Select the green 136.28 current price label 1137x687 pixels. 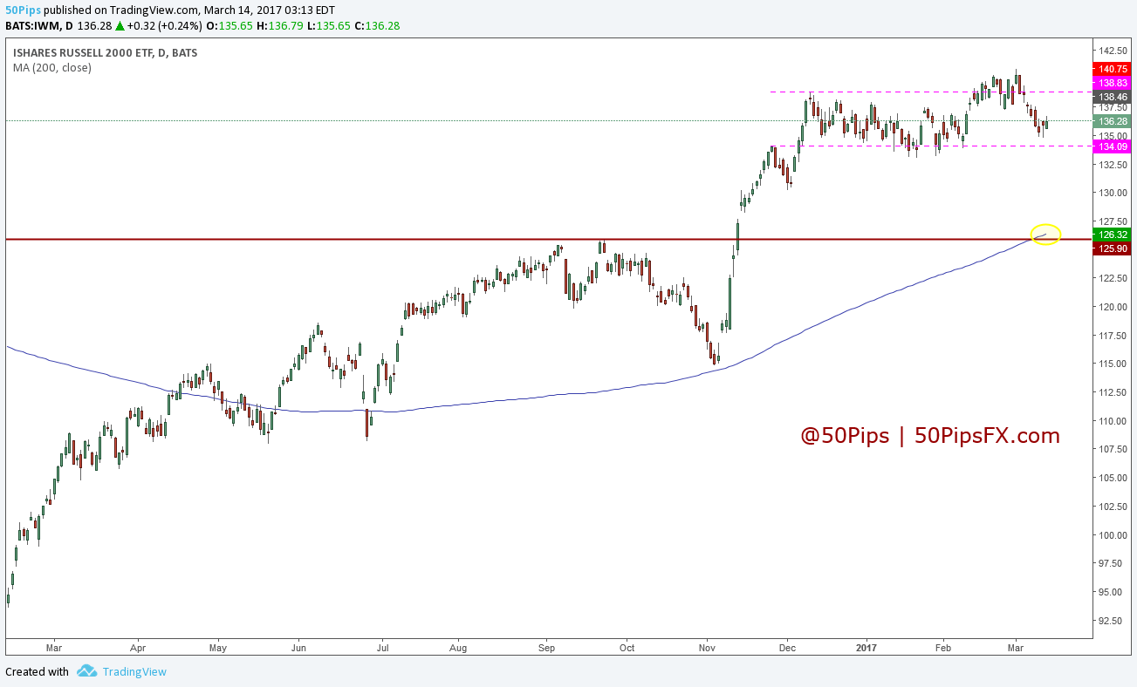tap(1113, 121)
